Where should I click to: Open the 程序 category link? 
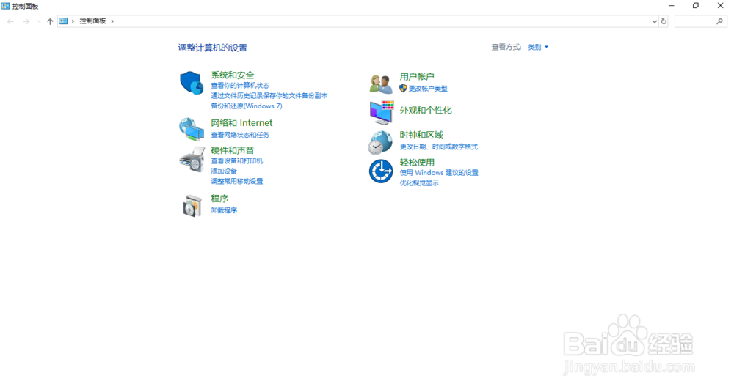point(219,199)
